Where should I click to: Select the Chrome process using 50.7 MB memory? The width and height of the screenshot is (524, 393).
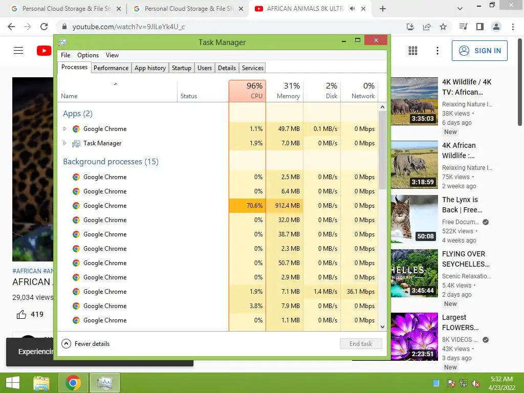coord(218,263)
